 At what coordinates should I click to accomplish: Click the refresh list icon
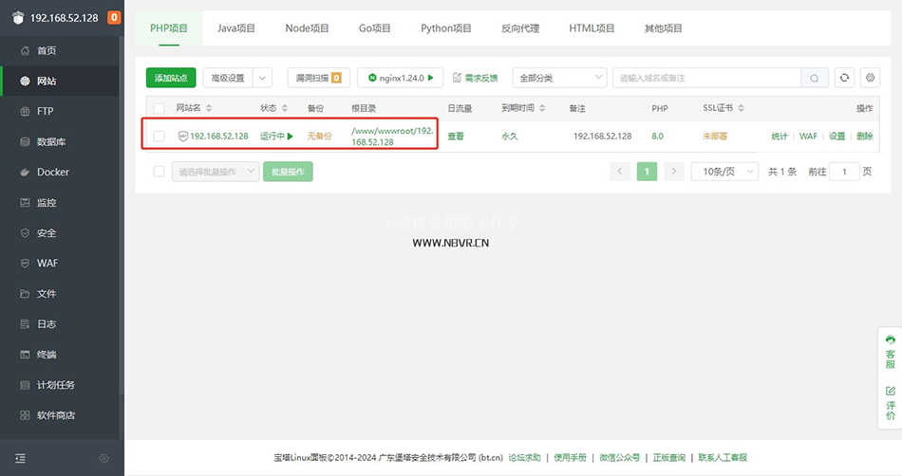(844, 78)
